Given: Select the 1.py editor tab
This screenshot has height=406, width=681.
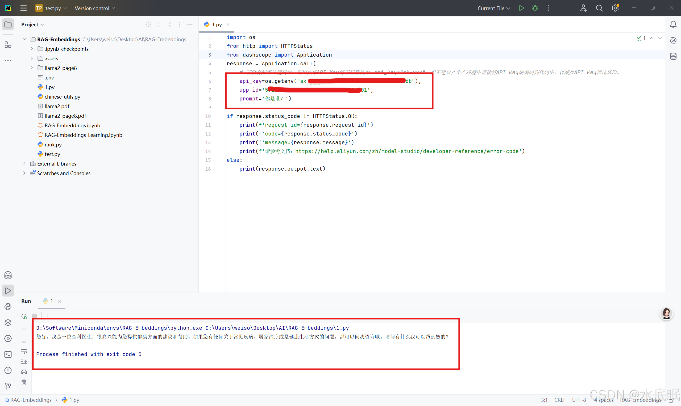Looking at the screenshot, I should click(x=217, y=24).
